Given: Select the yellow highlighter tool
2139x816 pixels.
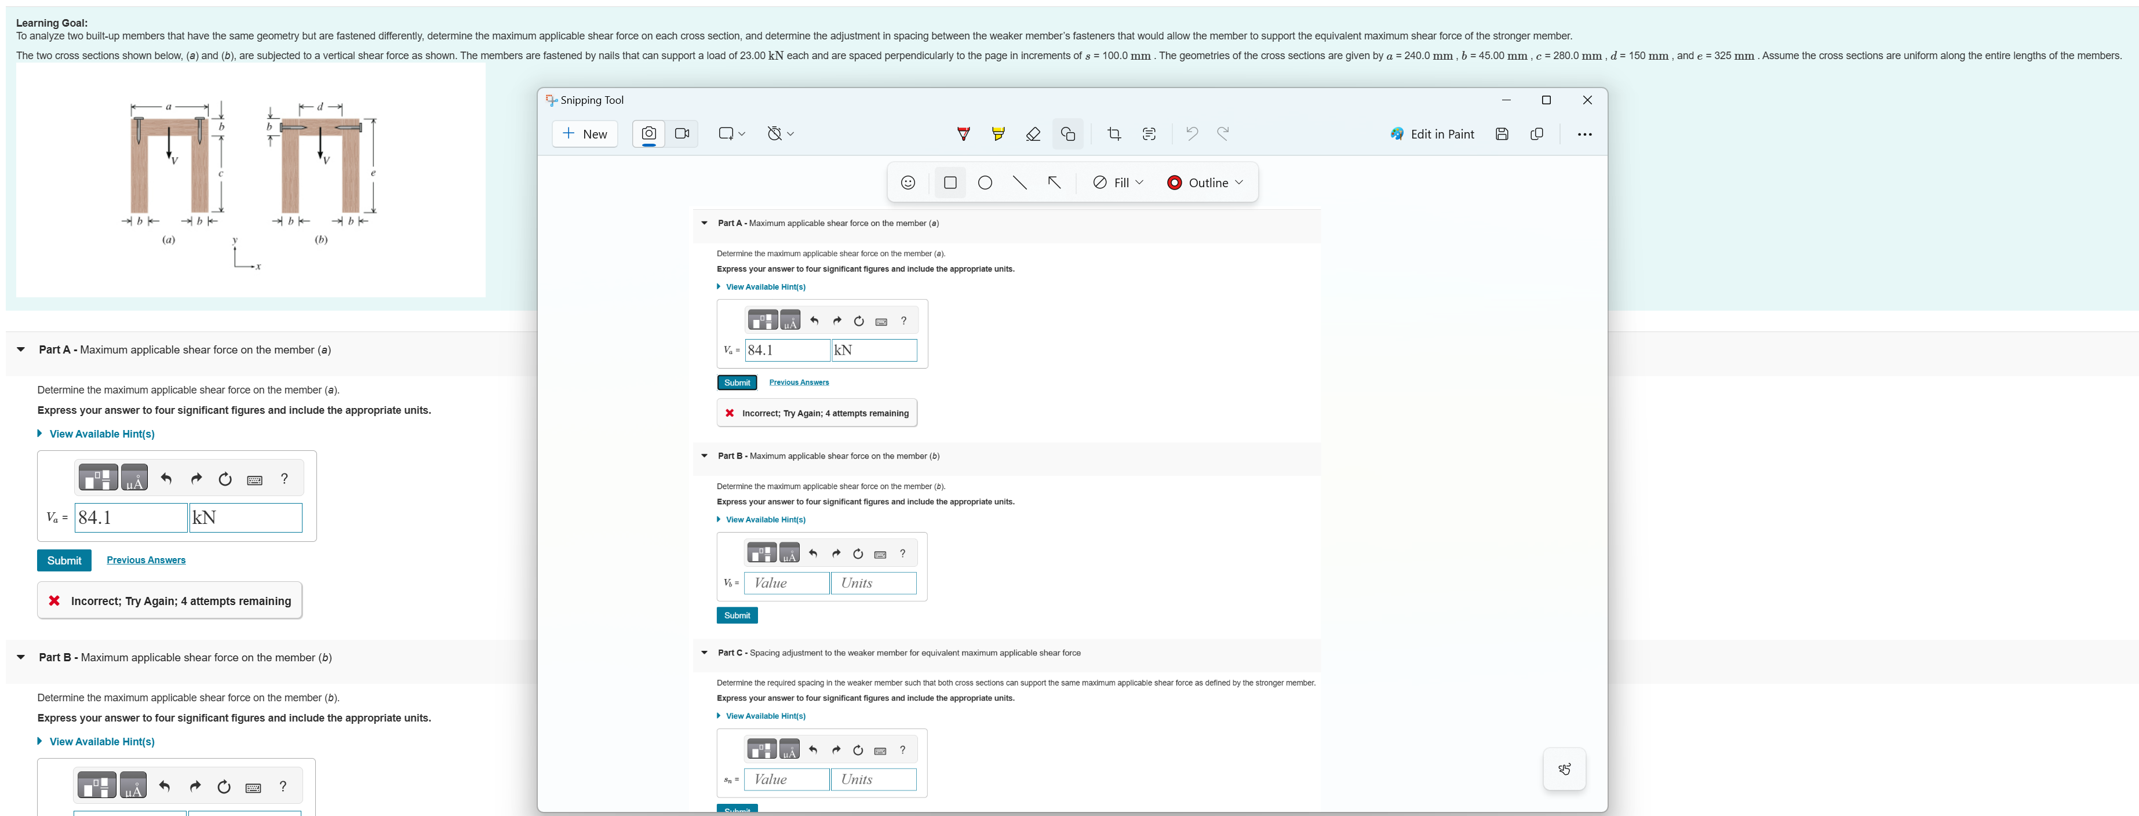Looking at the screenshot, I should (x=998, y=134).
